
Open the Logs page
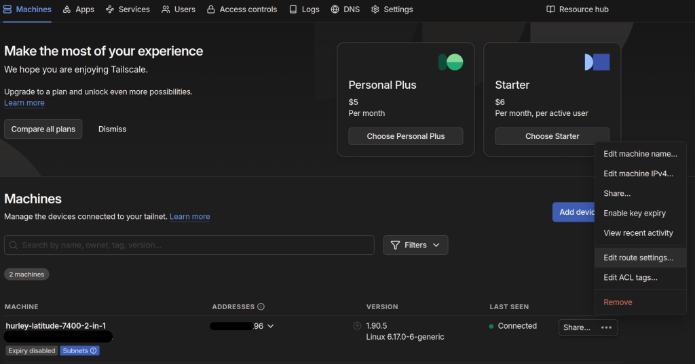[x=304, y=9]
